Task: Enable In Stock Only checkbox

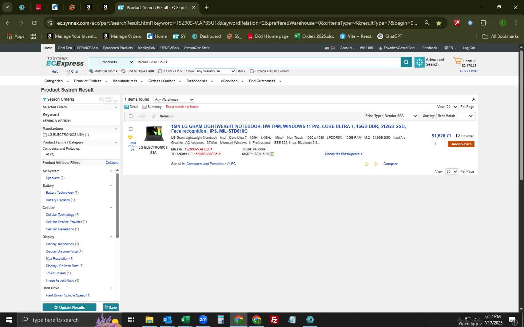Action: [x=160, y=71]
